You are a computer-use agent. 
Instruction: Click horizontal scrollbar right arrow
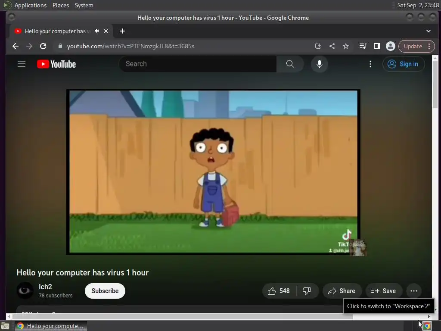point(429,316)
